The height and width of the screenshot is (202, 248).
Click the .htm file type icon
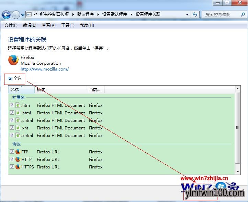[x=18, y=105]
